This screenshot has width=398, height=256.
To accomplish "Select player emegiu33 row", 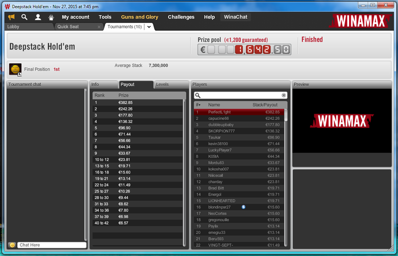I will pos(239,233).
